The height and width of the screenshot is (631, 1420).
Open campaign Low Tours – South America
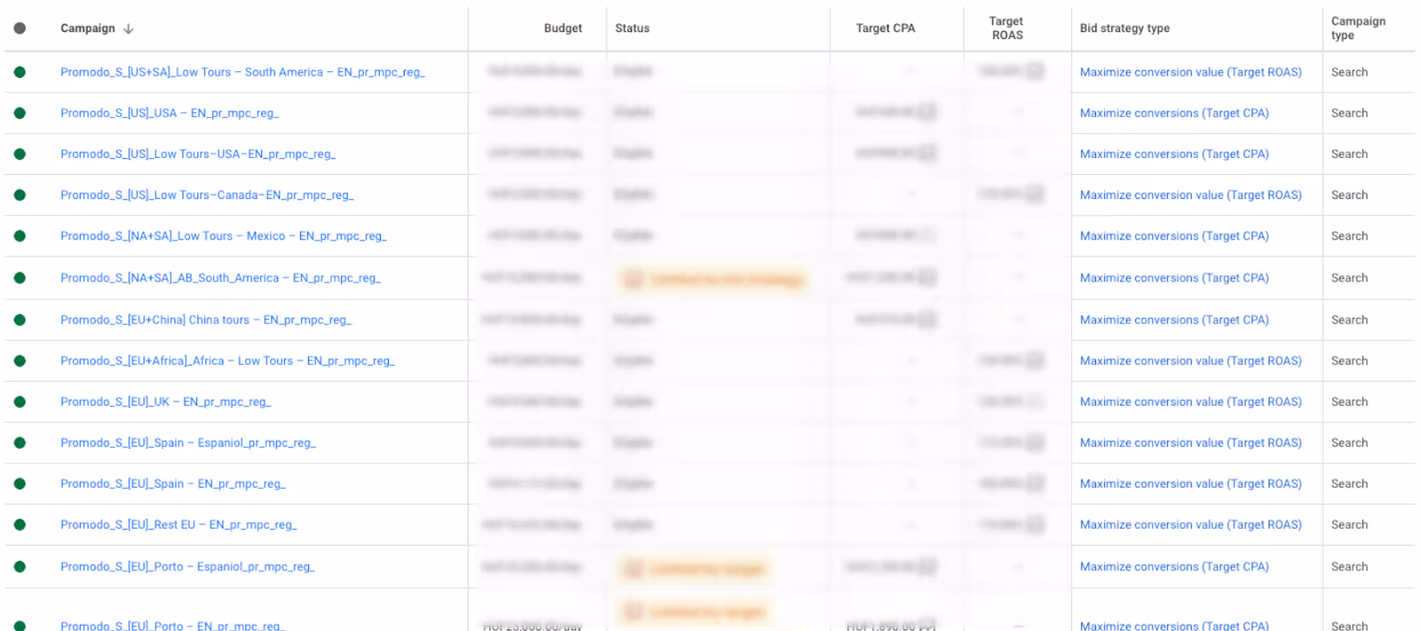[x=242, y=72]
